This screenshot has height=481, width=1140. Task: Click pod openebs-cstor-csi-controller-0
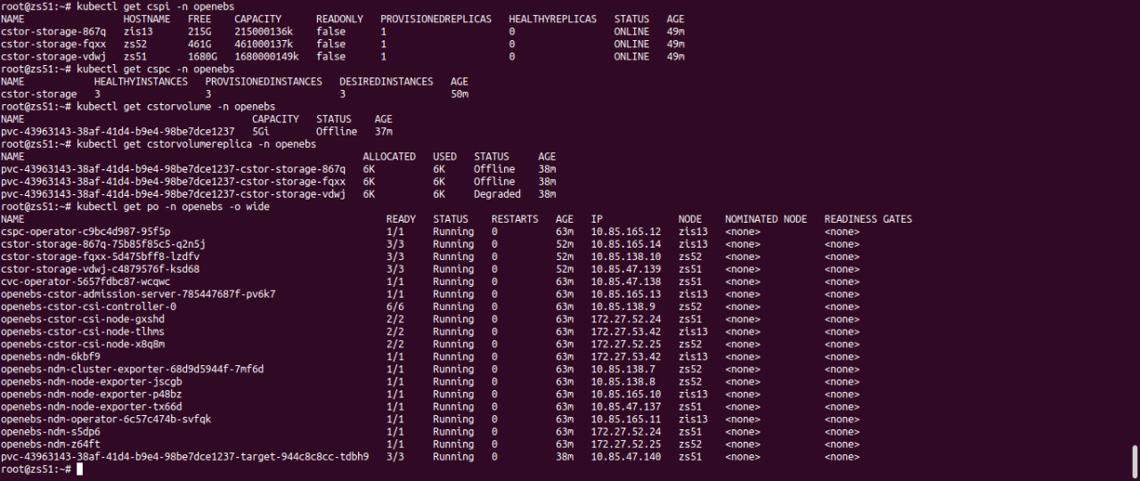(88, 306)
